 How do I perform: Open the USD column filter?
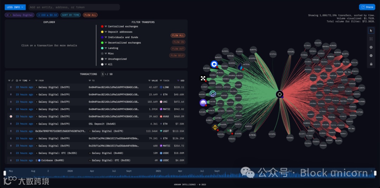[178, 80]
